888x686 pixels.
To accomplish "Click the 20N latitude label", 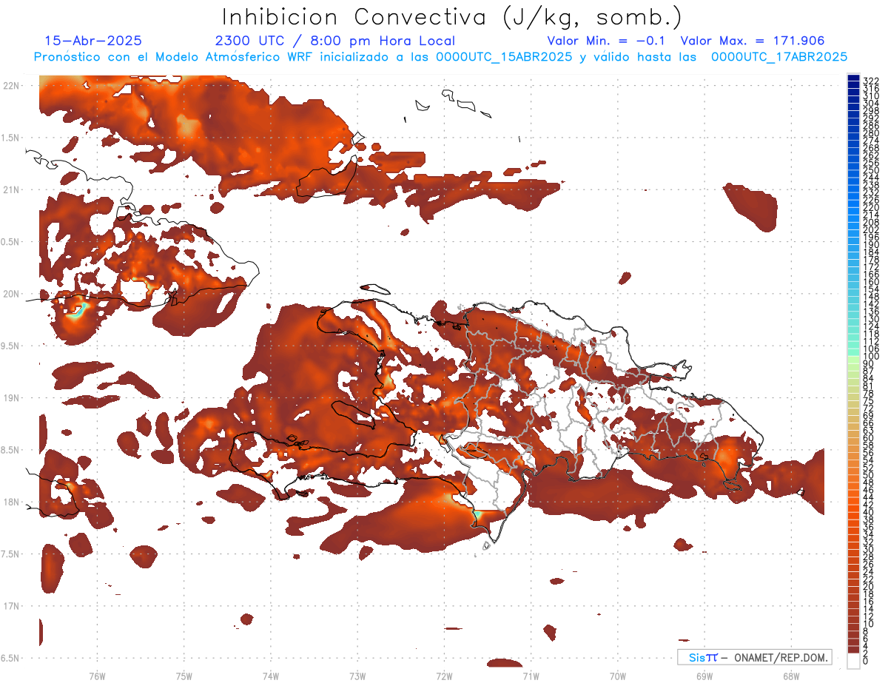I will click(x=13, y=294).
